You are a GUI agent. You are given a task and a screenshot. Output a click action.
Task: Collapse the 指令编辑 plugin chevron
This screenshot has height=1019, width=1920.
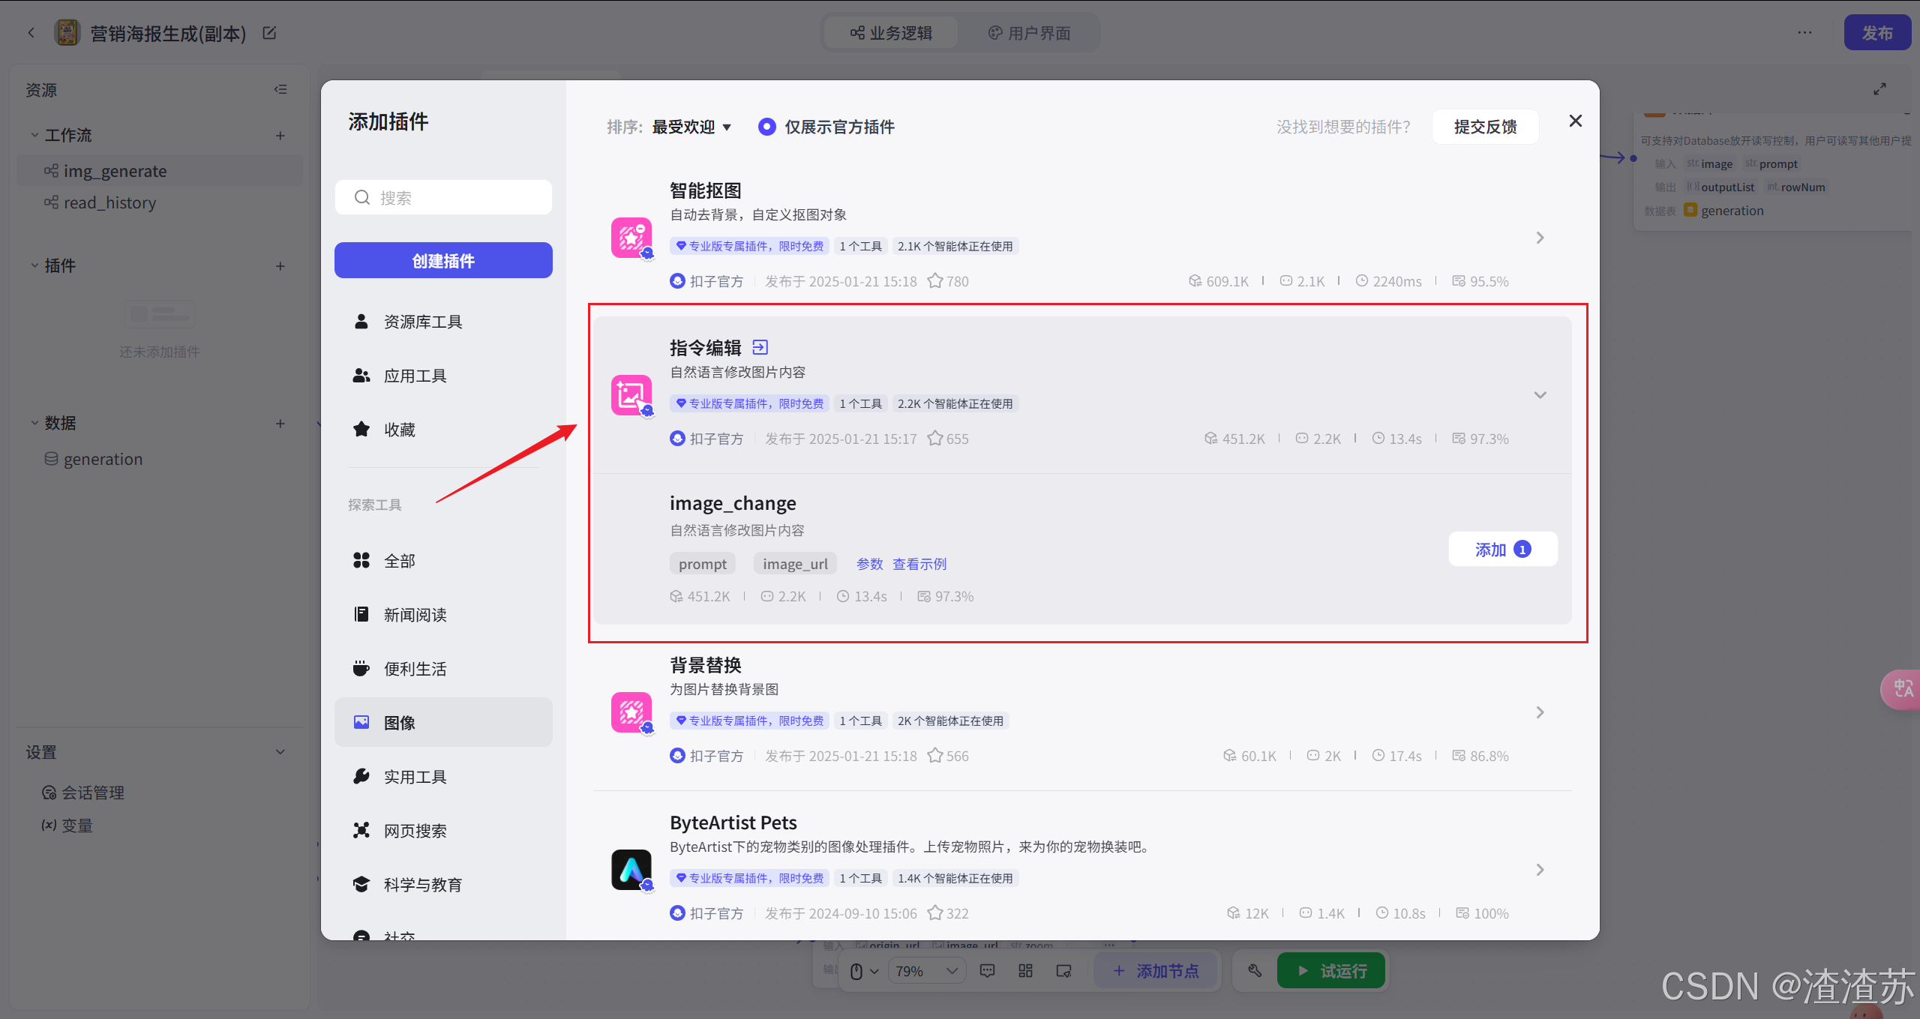(1540, 395)
